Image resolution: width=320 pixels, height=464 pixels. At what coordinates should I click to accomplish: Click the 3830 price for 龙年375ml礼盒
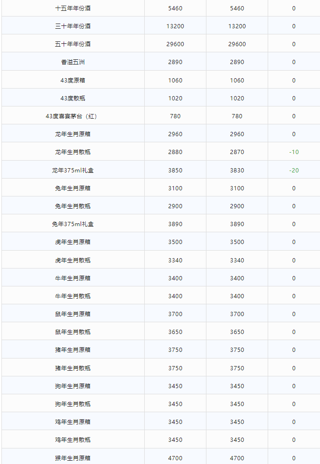(237, 171)
